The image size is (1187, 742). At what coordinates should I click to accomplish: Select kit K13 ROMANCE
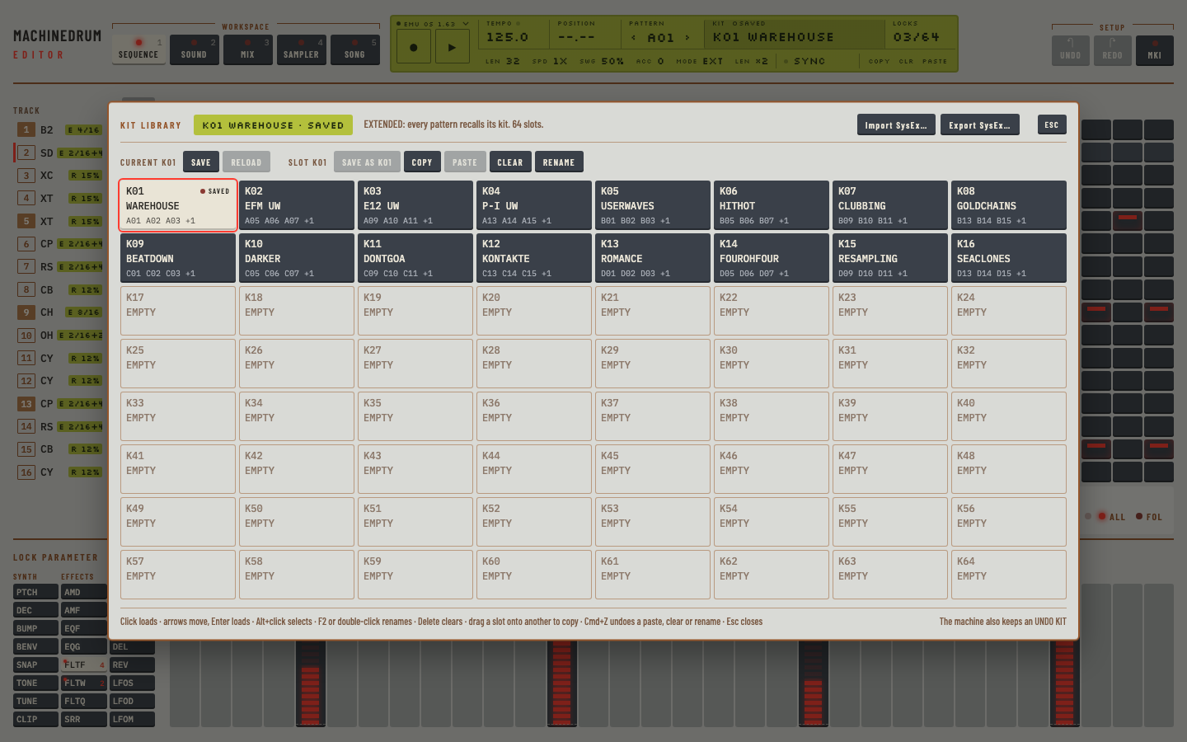coord(653,257)
